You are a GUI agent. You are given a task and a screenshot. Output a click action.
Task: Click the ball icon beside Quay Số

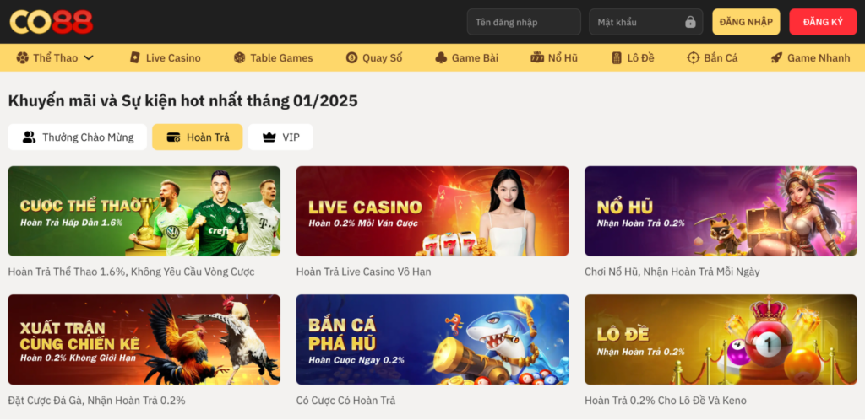pos(352,58)
